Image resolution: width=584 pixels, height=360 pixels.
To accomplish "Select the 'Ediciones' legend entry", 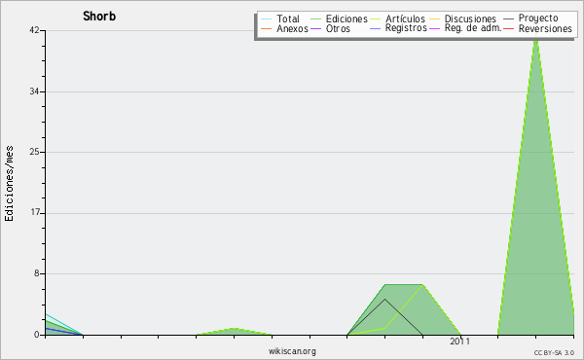I will (347, 18).
